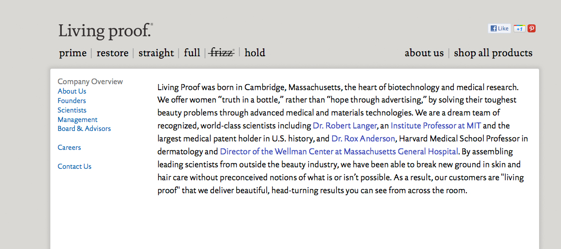561x249 pixels.
Task: Follow the Dr. Robert Langer link
Action: tap(345, 125)
